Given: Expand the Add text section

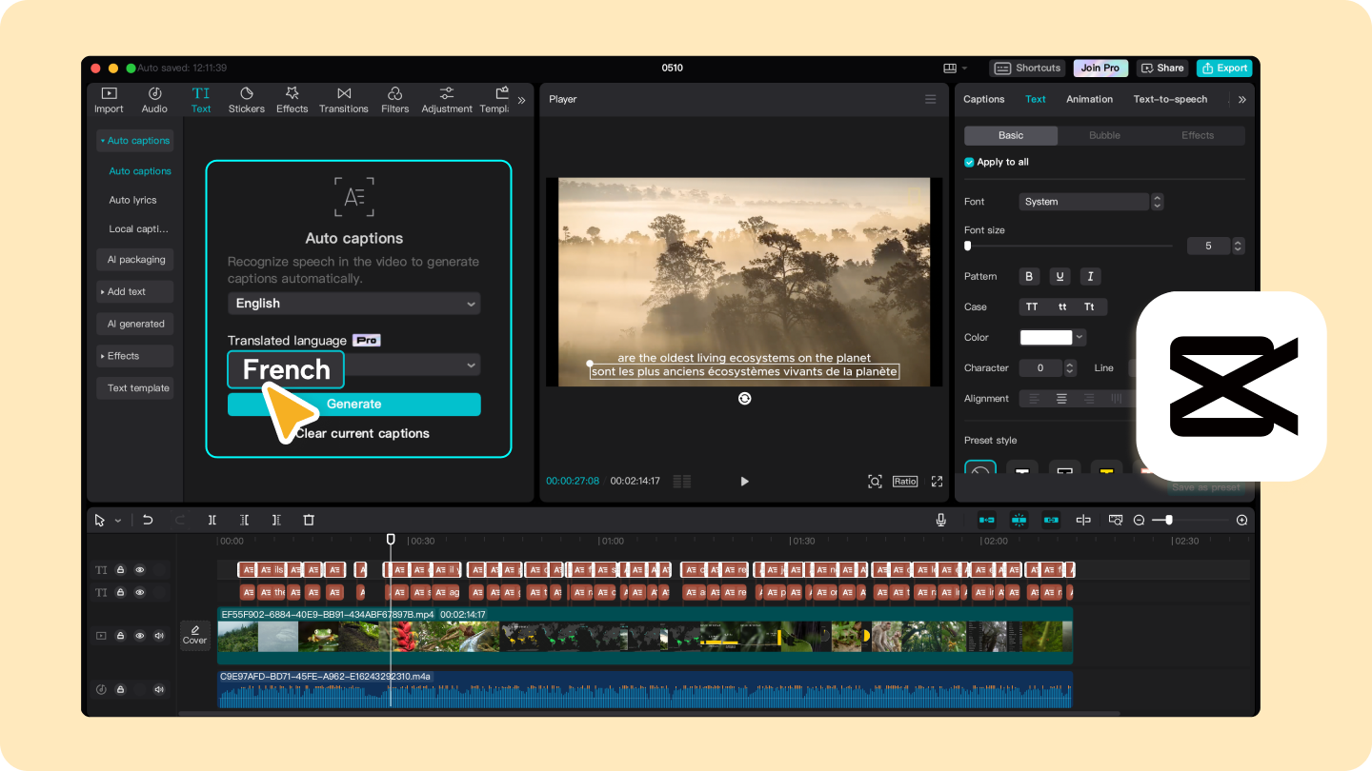Looking at the screenshot, I should [133, 291].
